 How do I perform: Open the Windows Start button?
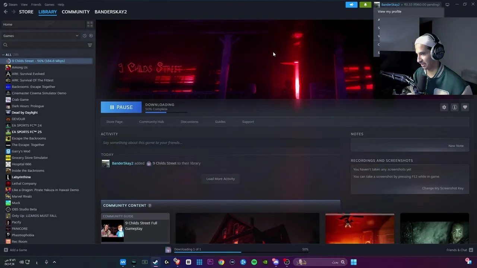pos(354,262)
